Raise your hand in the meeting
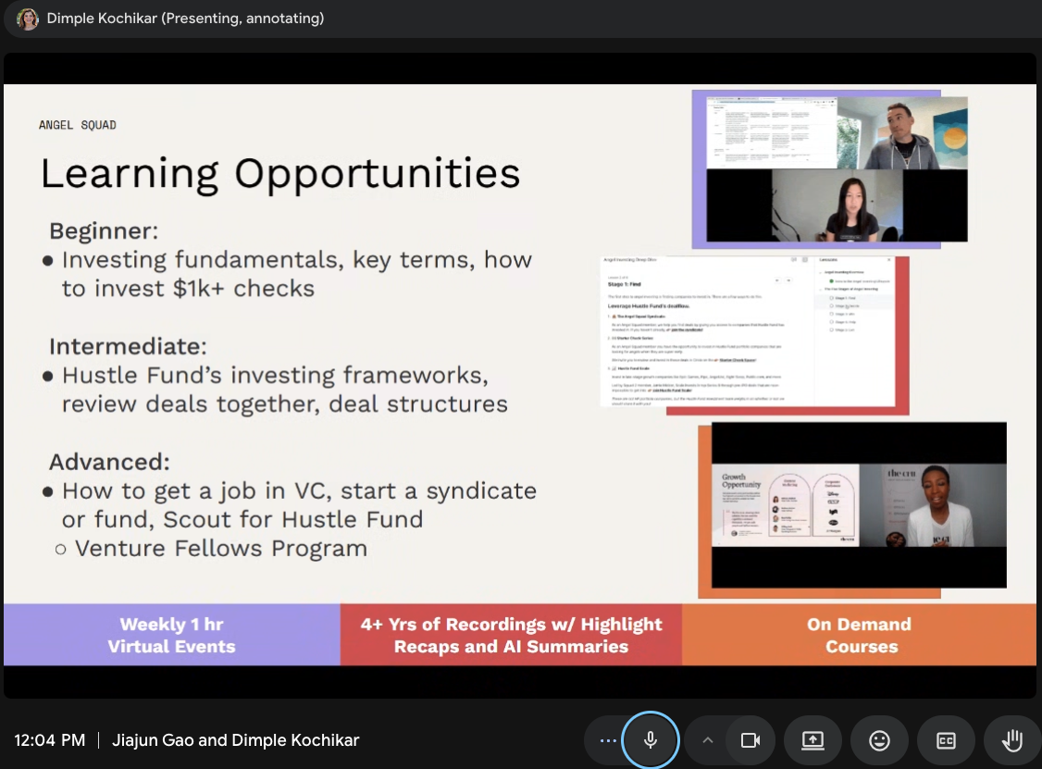 [1012, 740]
